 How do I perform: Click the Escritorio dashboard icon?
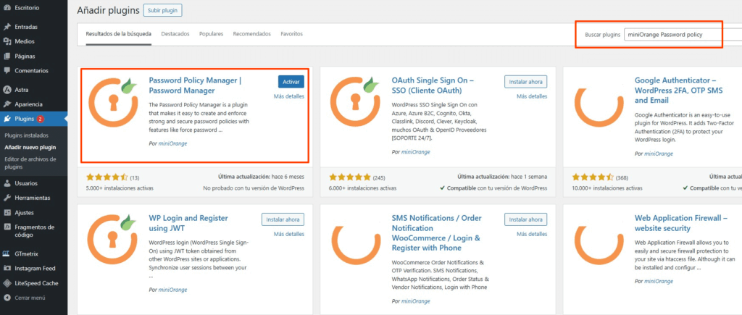tap(7, 8)
